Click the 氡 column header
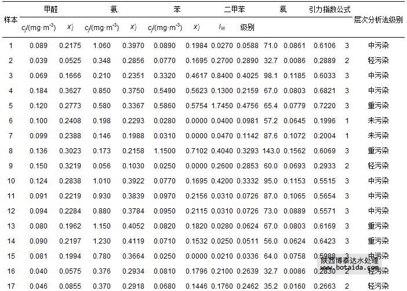Image resolution: width=407 pixels, height=291 pixels. (282, 10)
